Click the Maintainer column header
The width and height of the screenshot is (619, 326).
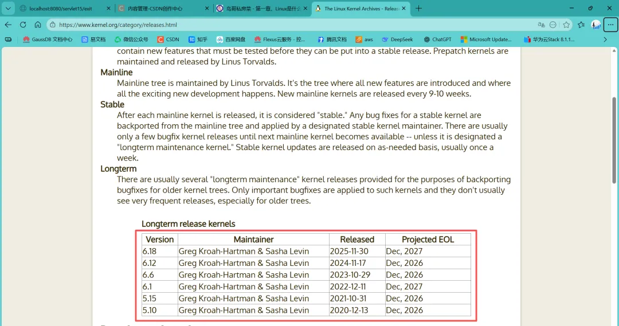[253, 239]
